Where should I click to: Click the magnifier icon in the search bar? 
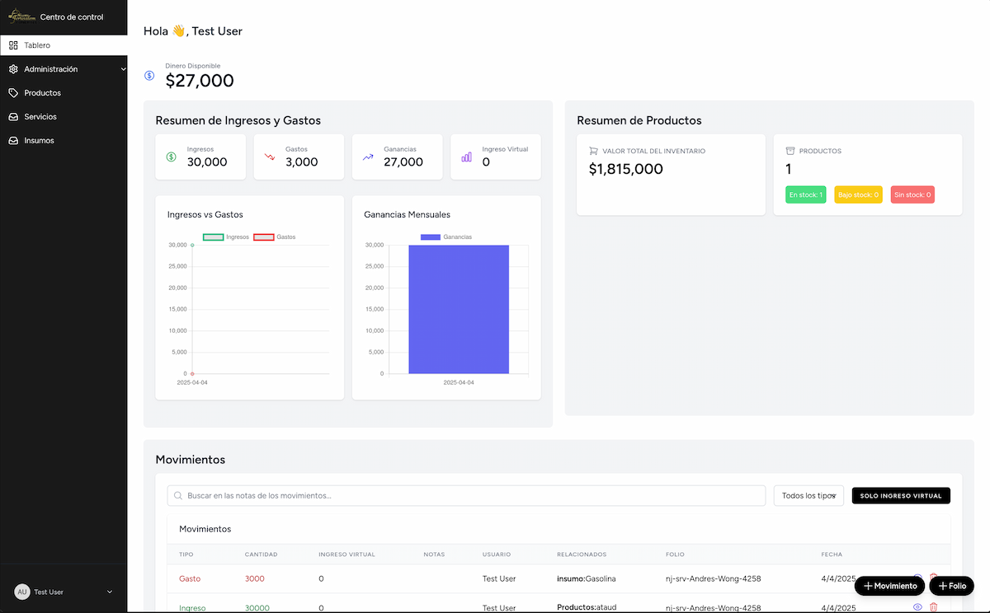(x=178, y=496)
